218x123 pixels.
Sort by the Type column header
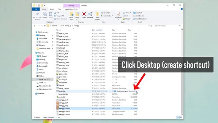pyautogui.click(x=113, y=30)
